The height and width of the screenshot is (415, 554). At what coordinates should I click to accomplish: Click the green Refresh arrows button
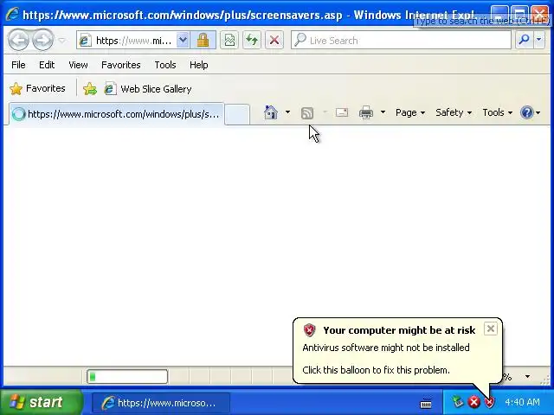252,41
